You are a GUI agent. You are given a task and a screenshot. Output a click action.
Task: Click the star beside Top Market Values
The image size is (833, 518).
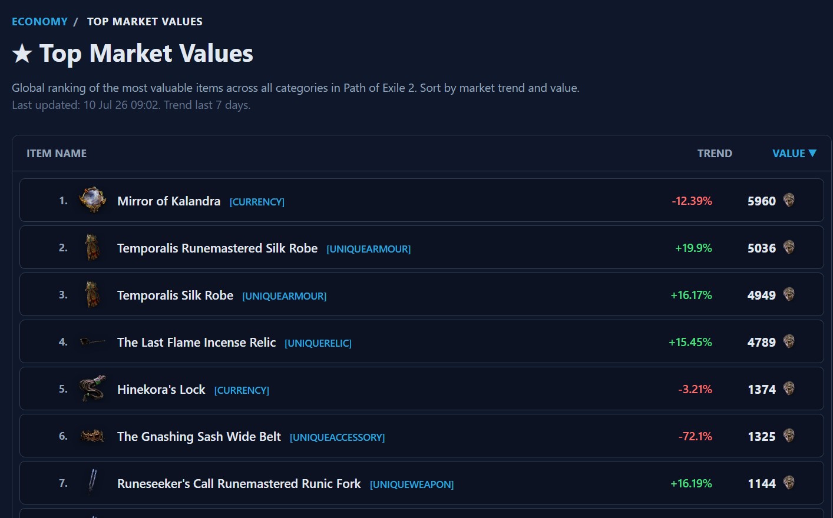tap(22, 54)
